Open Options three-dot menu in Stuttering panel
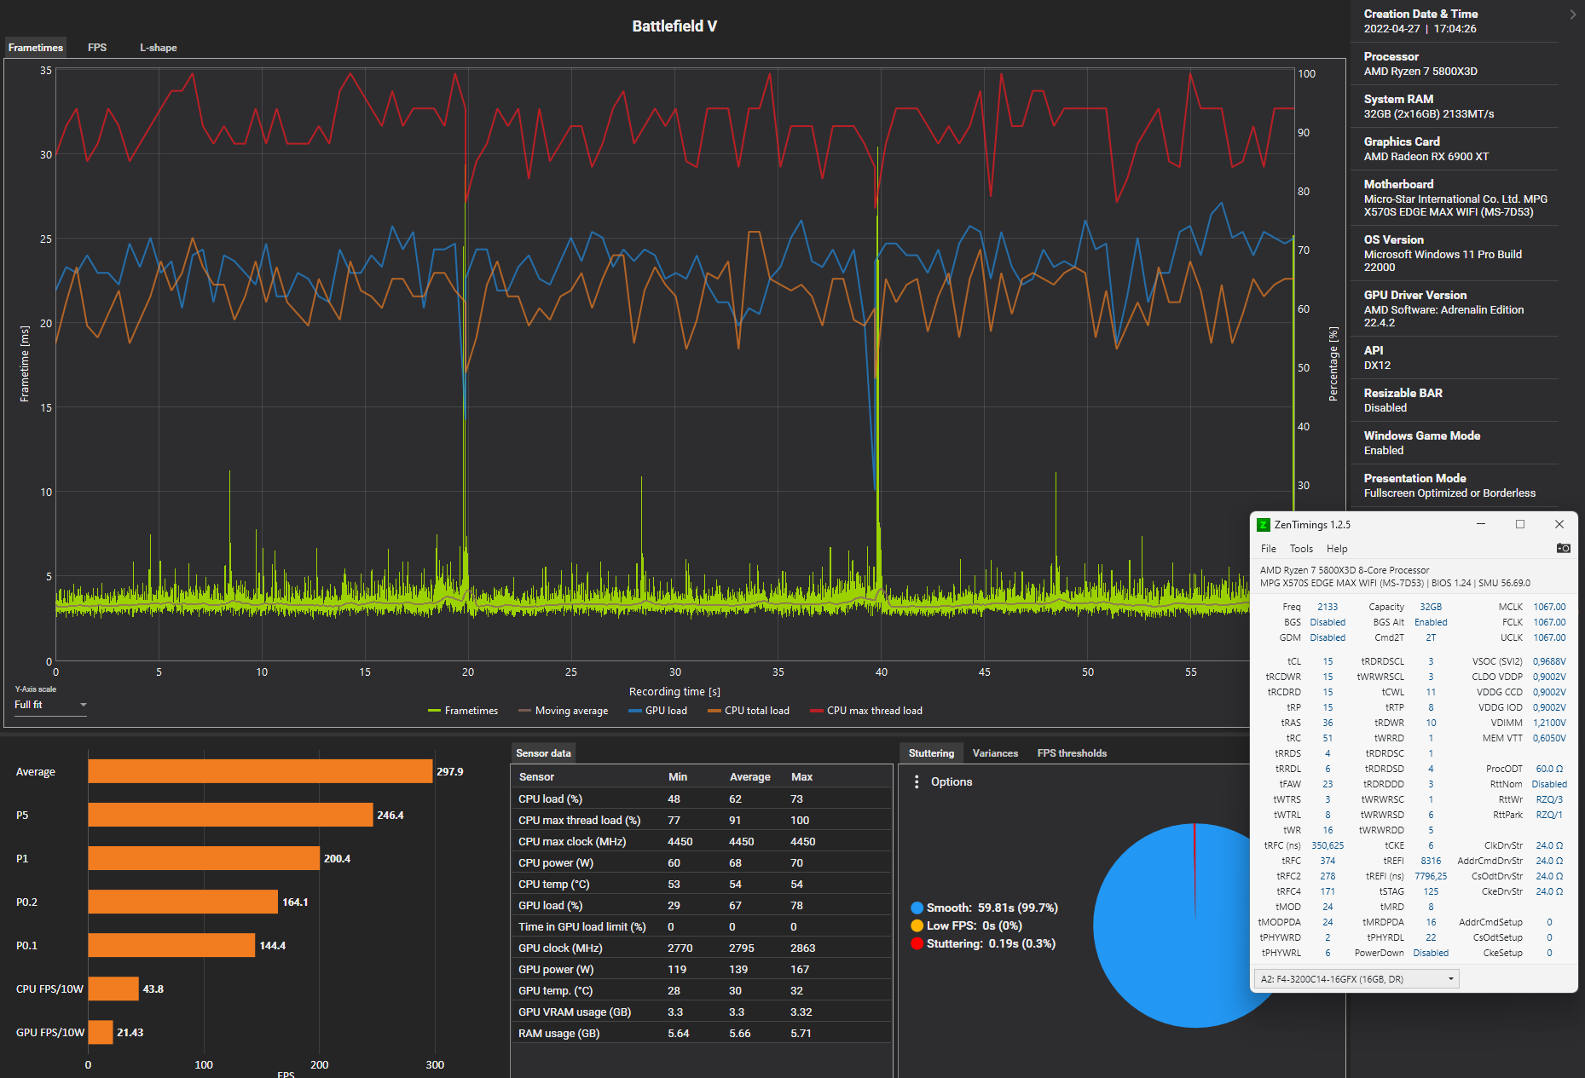The height and width of the screenshot is (1078, 1585). (917, 781)
